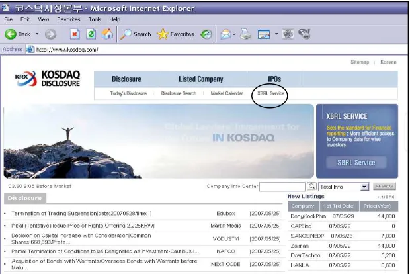The image size is (410, 274).
Task: Open the Favorites menu
Action: tap(69, 19)
